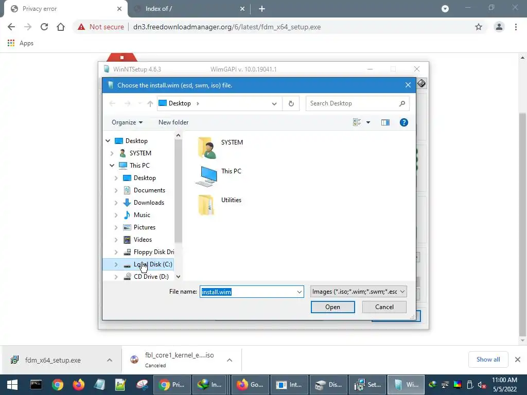Open the address bar history dropdown
Screen dimensions: 527x395
click(274, 104)
